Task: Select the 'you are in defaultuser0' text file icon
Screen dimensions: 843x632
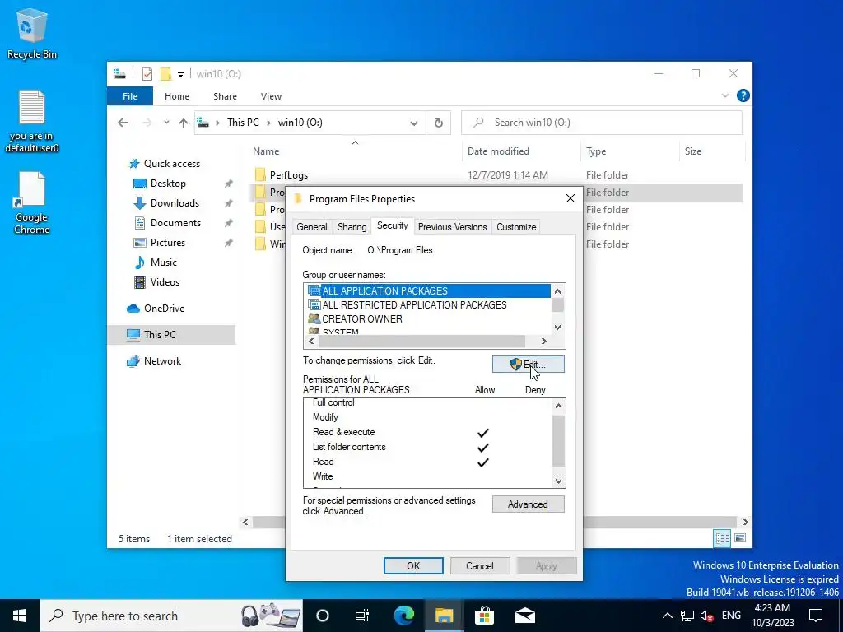Action: [x=32, y=122]
